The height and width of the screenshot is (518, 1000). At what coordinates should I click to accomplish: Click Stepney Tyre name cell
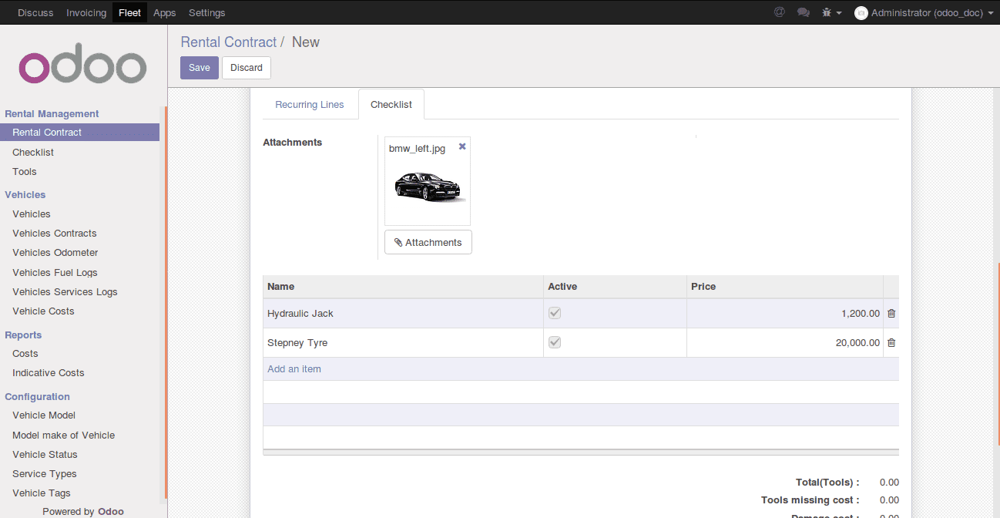click(x=403, y=343)
